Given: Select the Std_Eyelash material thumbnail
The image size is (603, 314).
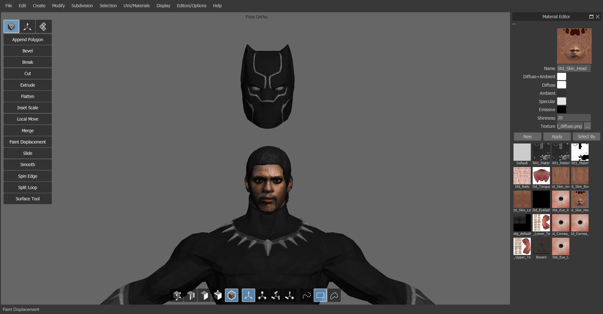Looking at the screenshot, I should (x=541, y=199).
